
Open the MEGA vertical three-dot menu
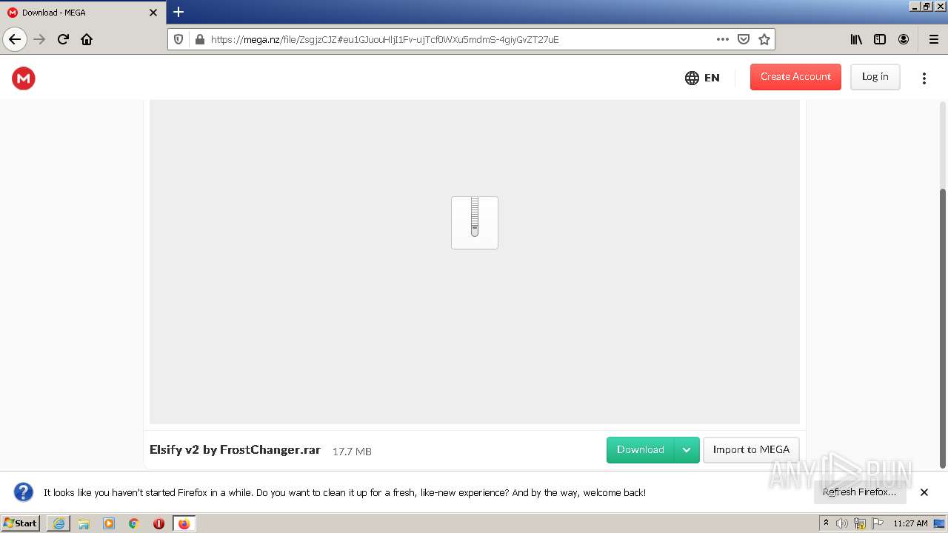click(924, 78)
